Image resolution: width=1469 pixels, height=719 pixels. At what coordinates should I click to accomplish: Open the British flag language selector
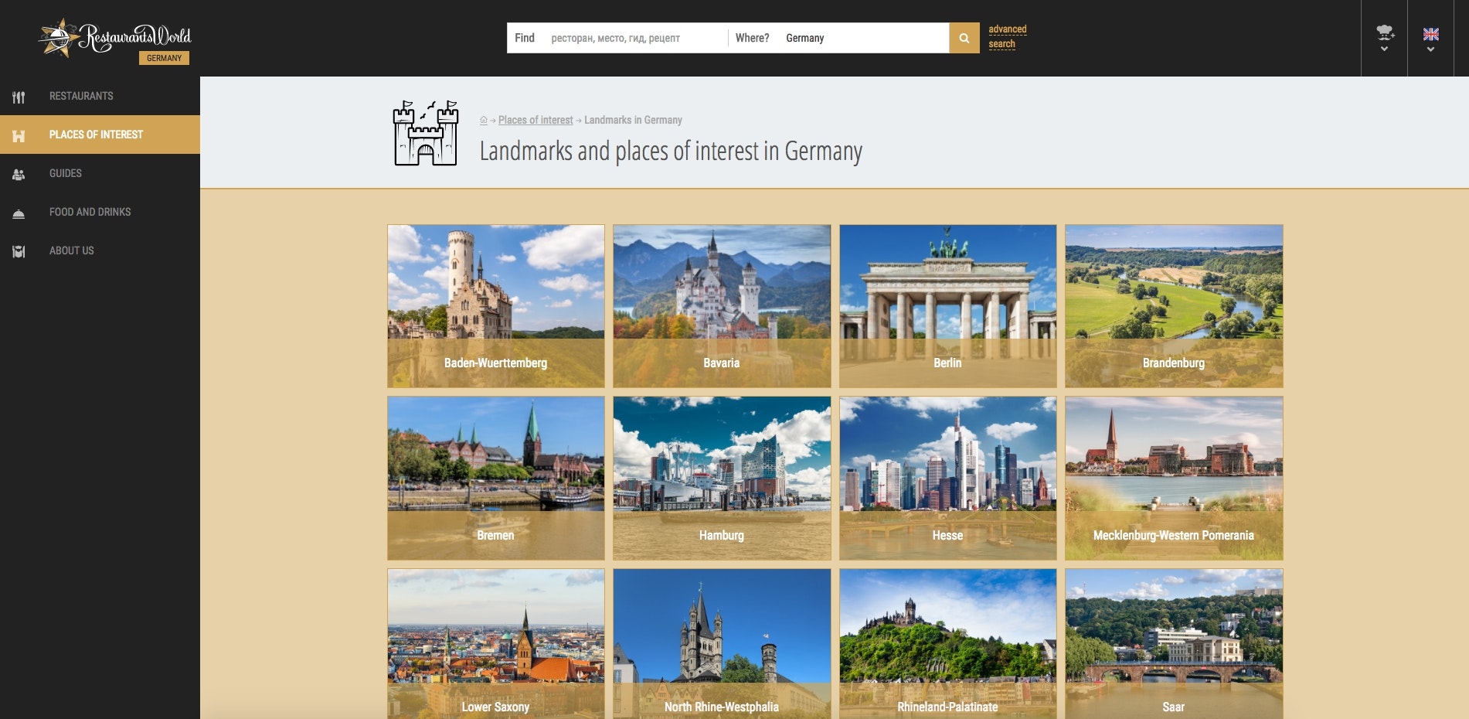point(1431,34)
